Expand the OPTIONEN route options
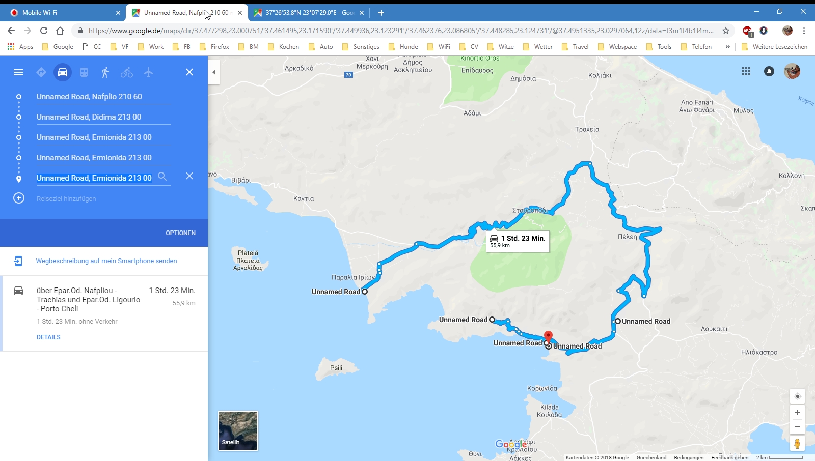This screenshot has height=461, width=815. [180, 233]
